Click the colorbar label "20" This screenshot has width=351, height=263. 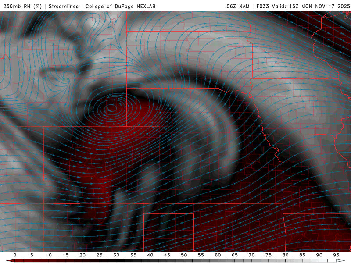[82, 255]
